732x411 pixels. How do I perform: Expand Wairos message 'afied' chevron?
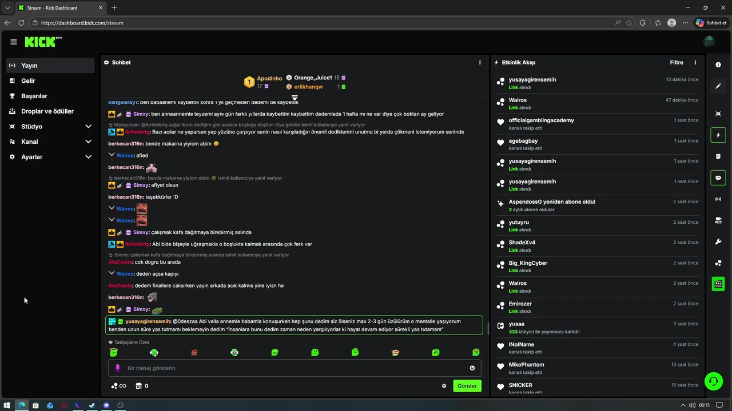(x=112, y=155)
